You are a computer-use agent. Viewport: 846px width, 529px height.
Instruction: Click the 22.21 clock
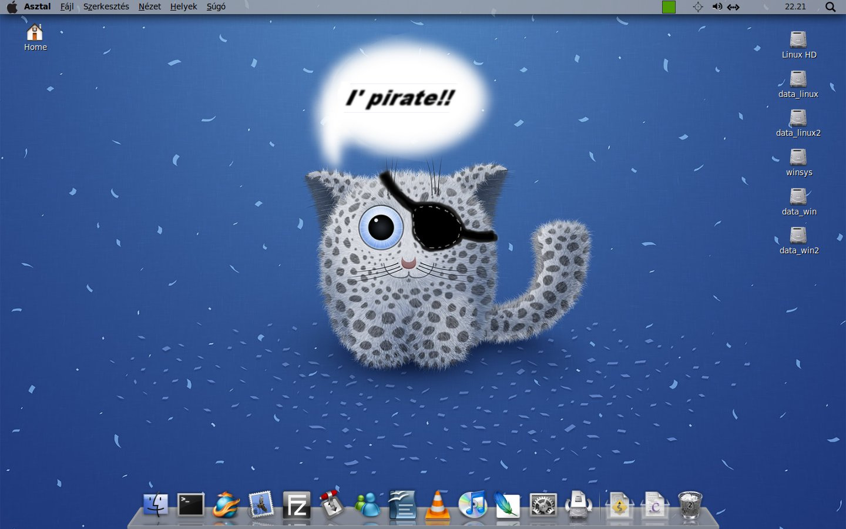[x=795, y=7]
